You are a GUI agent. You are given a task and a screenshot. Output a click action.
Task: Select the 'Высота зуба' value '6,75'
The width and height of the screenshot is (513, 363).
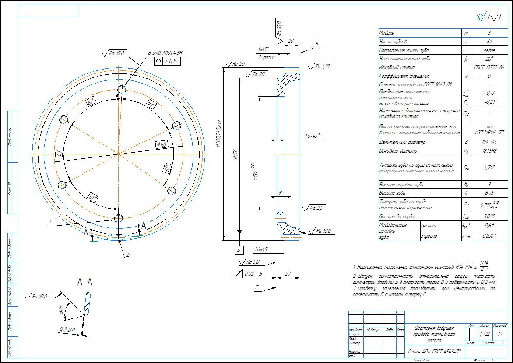[x=489, y=193]
